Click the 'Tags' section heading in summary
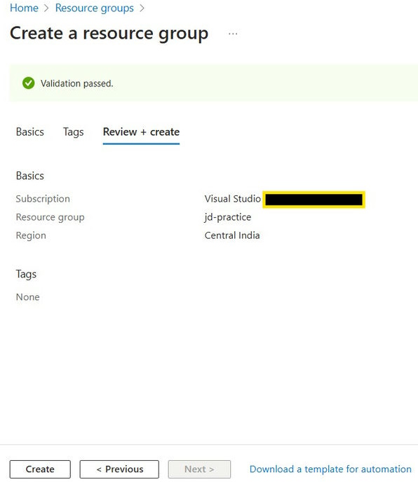418x482 pixels. (x=26, y=274)
